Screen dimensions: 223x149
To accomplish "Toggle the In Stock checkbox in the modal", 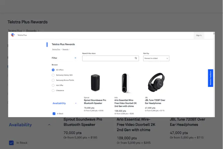I will [54, 114].
